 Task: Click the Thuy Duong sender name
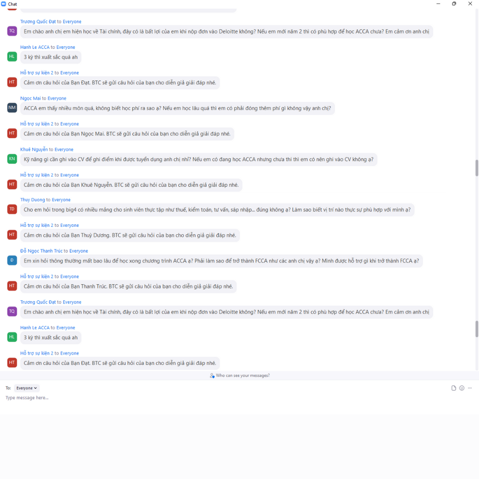tap(32, 200)
